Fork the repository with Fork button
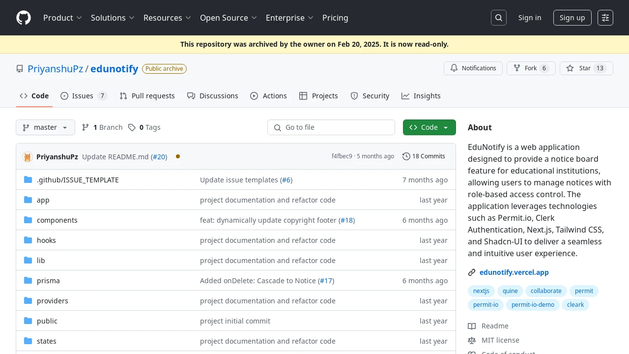 click(531, 68)
